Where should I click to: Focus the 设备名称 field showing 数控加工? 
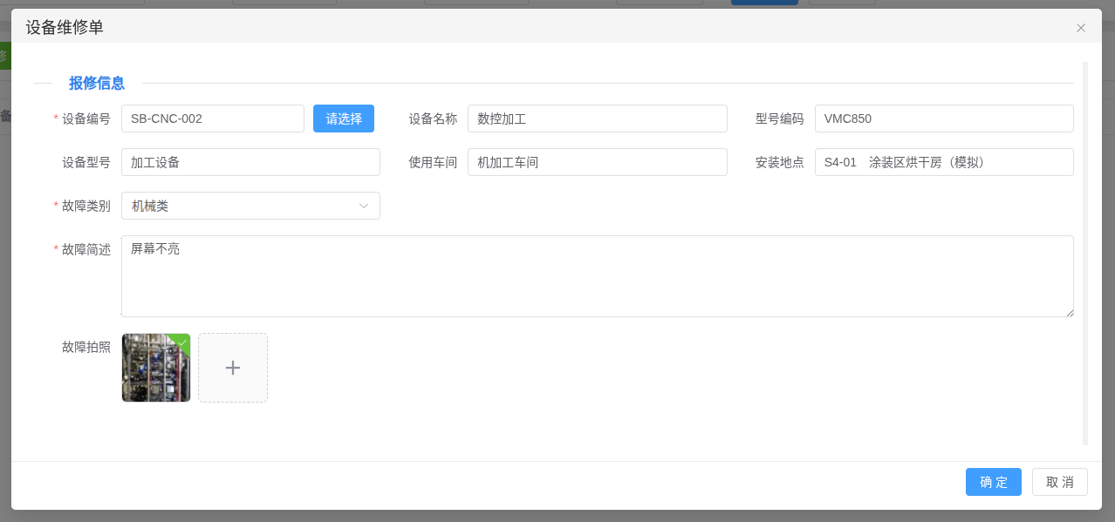(x=598, y=119)
